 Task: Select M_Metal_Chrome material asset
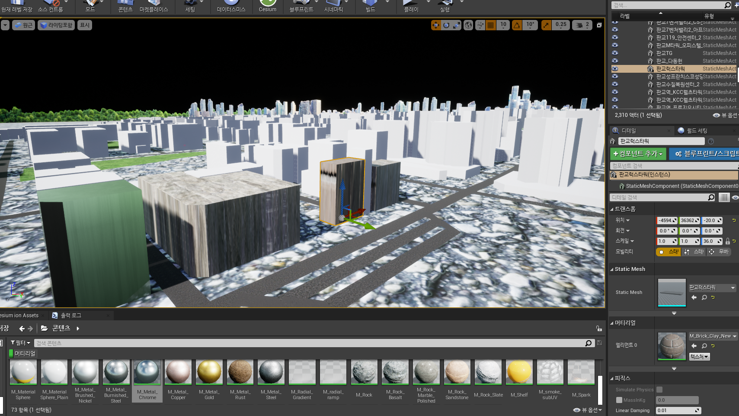tap(147, 380)
